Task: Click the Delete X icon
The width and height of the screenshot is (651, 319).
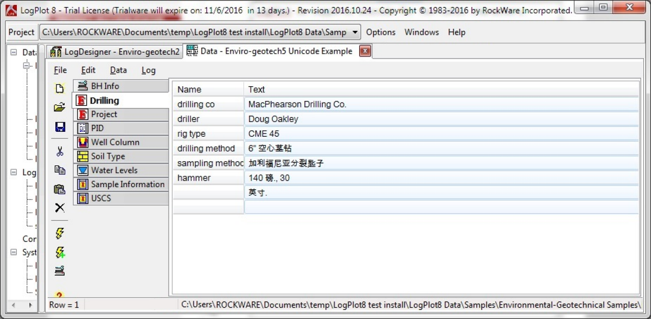Action: coord(60,208)
